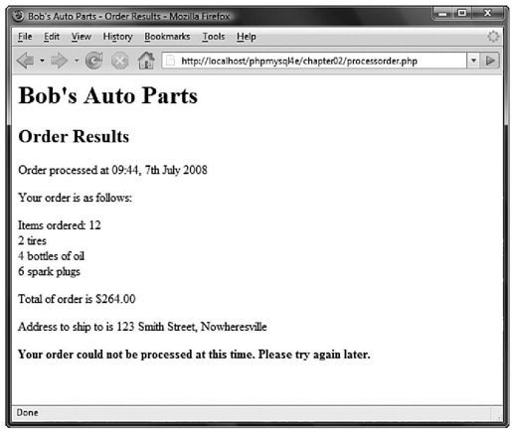Screen dimensions: 512x431
Task: Click the Go arrow beside address bar
Action: point(490,61)
